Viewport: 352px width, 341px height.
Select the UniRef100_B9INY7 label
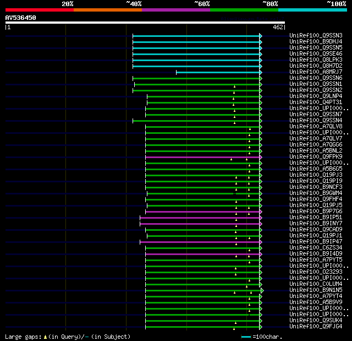coord(316,224)
